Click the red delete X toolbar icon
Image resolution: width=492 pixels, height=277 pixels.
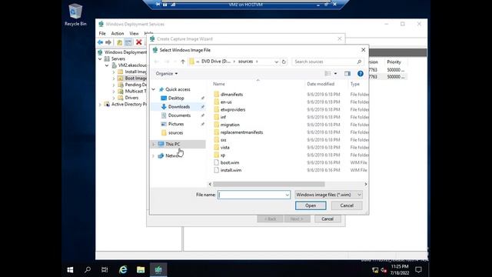pos(138,42)
